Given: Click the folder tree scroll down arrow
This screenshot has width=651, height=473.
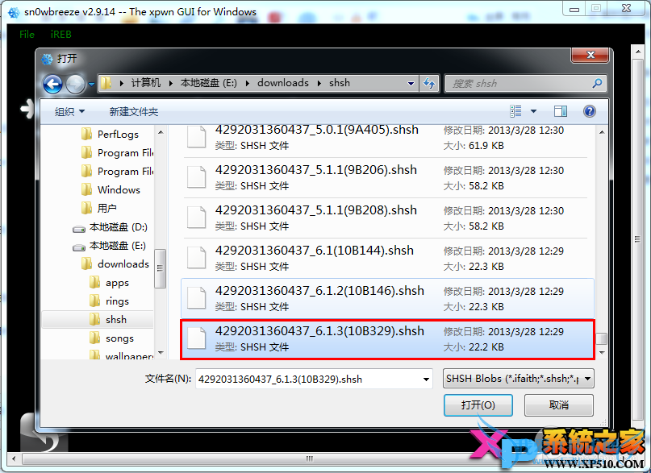Looking at the screenshot, I should pyautogui.click(x=161, y=353).
